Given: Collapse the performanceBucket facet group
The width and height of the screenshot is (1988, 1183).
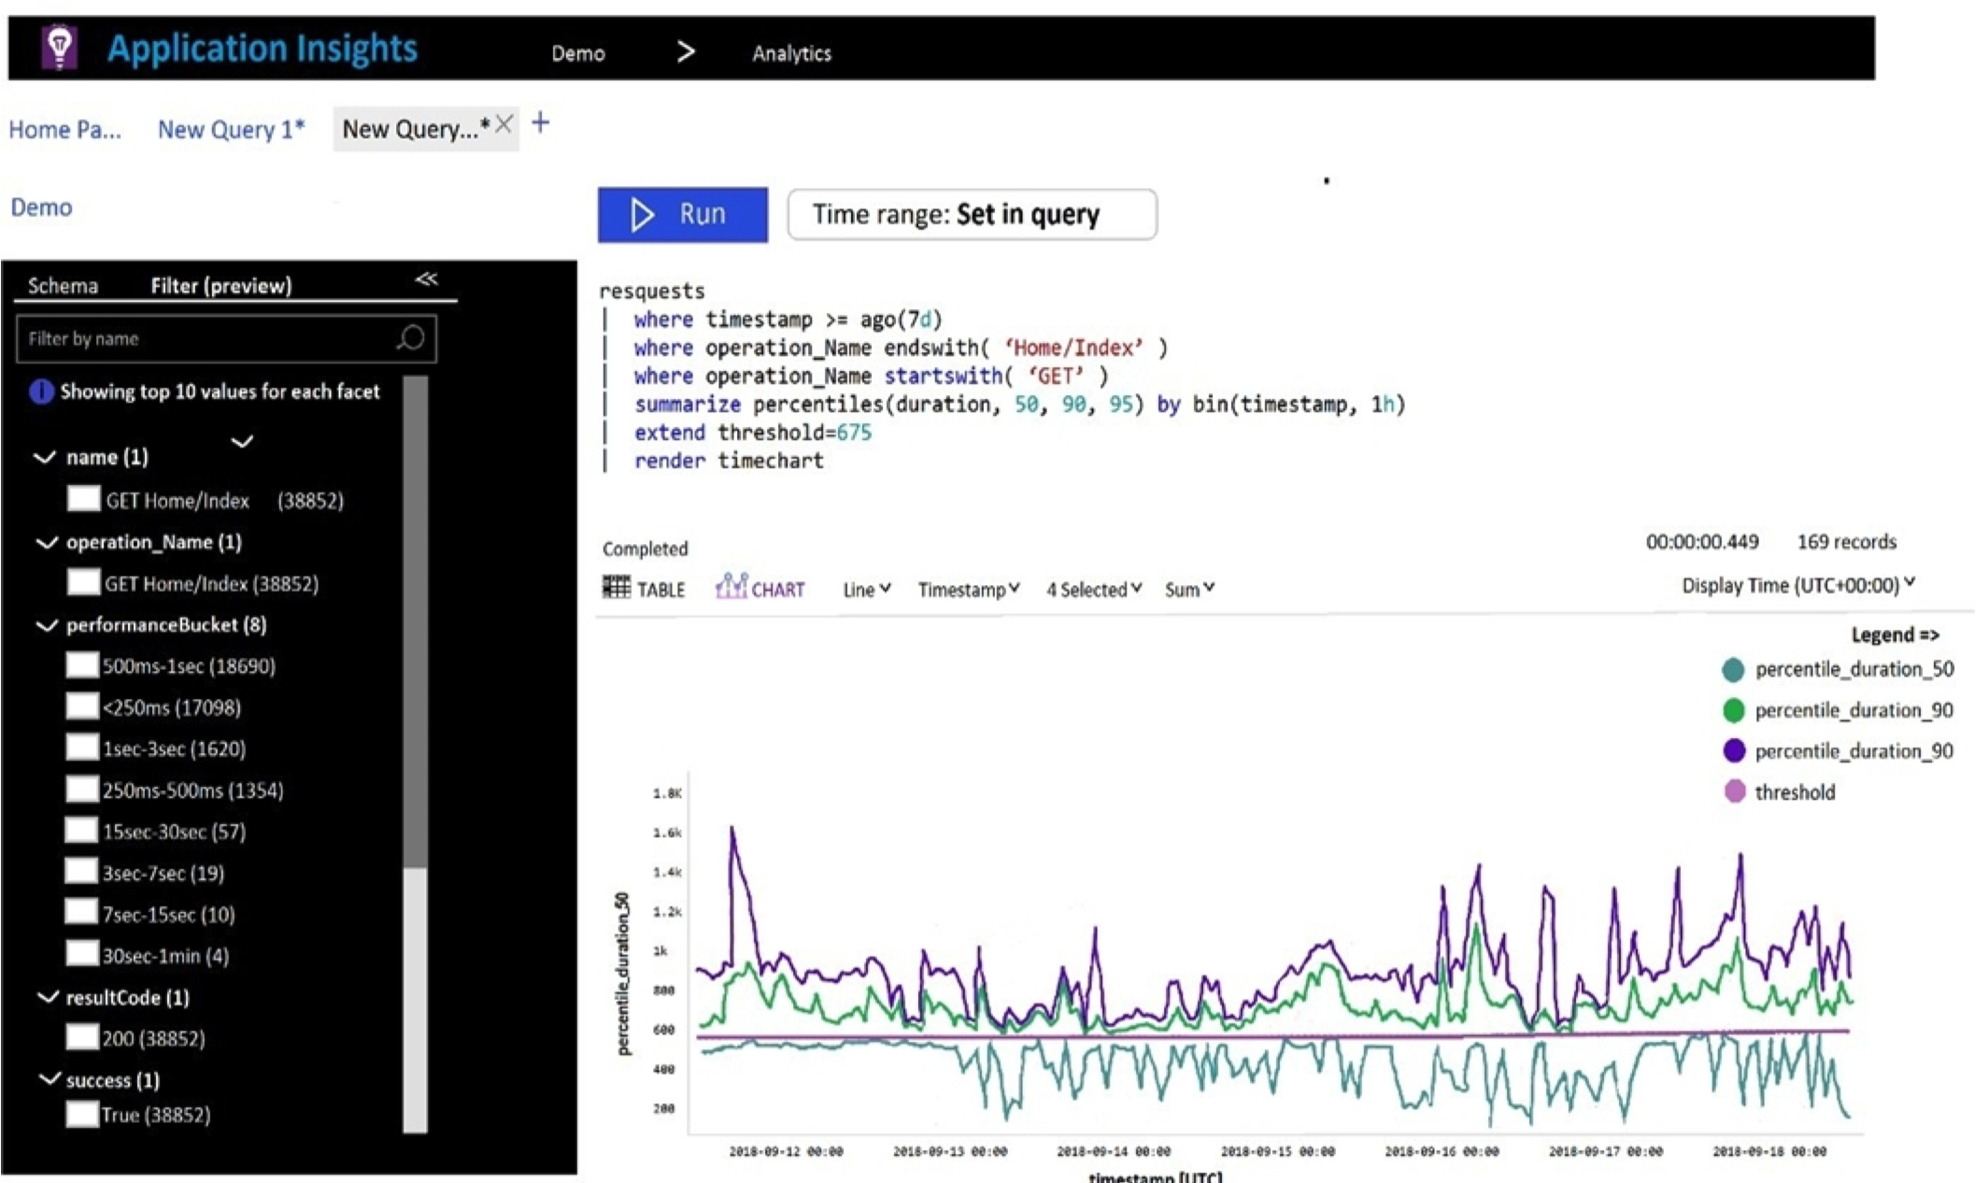Looking at the screenshot, I should click(x=46, y=625).
